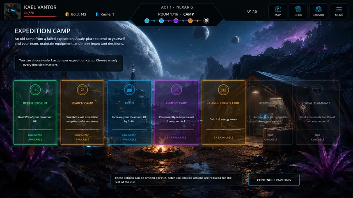Click the 01:16 run timer
The height and width of the screenshot is (198, 353).
[x=252, y=11]
